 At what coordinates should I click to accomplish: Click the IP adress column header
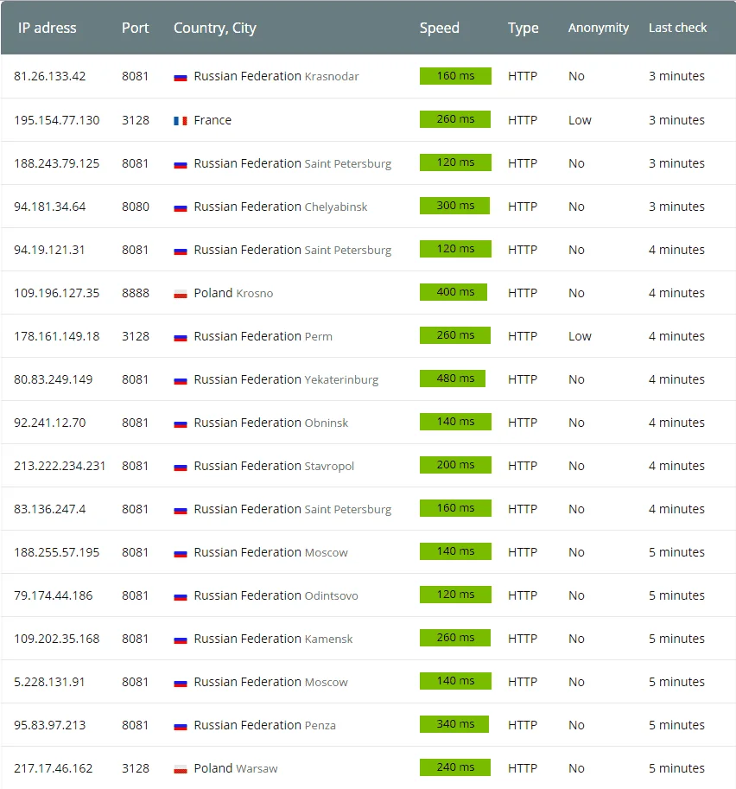click(x=48, y=28)
